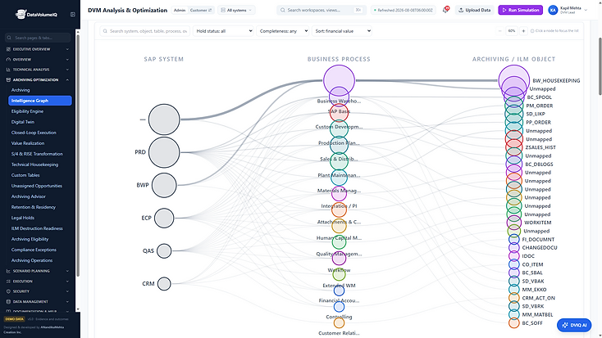Click the sidebar Search pages & tabs field
Image resolution: width=602 pixels, height=338 pixels.
point(38,38)
